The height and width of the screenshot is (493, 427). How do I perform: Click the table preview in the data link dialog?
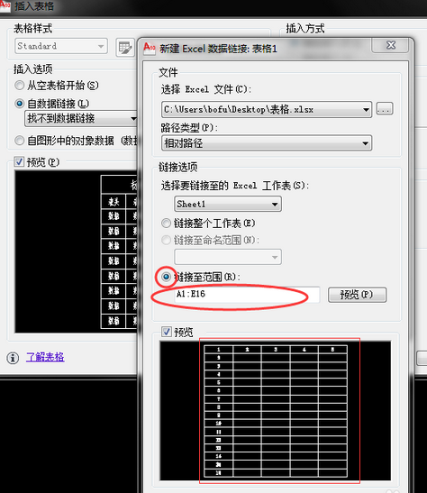pyautogui.click(x=276, y=411)
